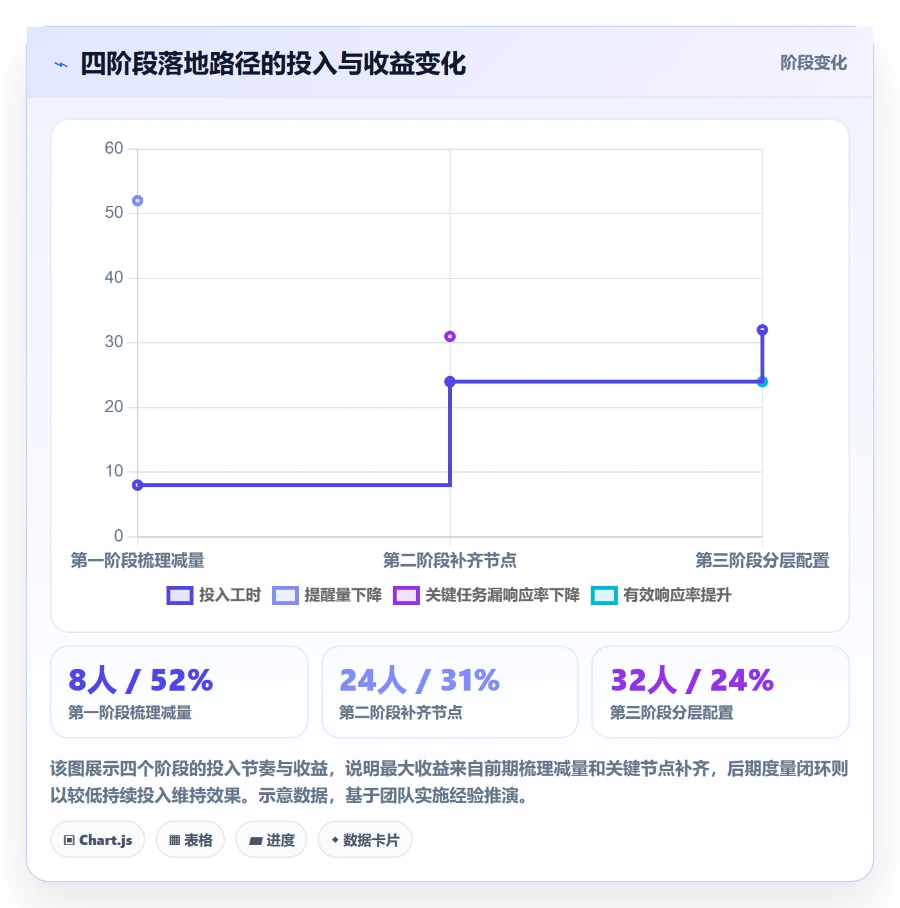The height and width of the screenshot is (908, 900).
Task: Click the 进度 tag
Action: tap(271, 840)
